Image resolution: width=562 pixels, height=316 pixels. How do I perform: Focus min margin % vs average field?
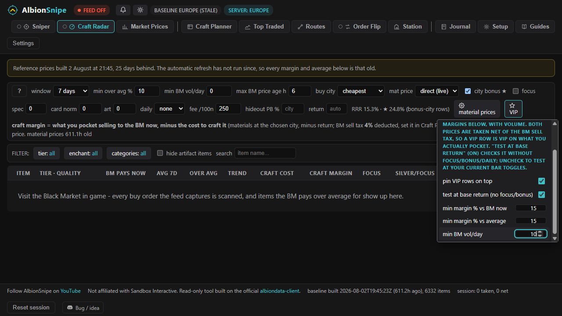(x=531, y=221)
